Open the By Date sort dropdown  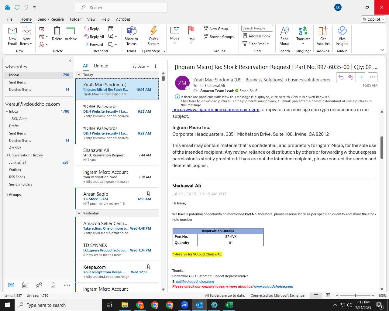[141, 66]
